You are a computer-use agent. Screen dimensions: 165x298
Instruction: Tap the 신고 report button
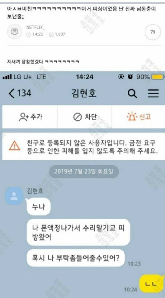point(138,117)
